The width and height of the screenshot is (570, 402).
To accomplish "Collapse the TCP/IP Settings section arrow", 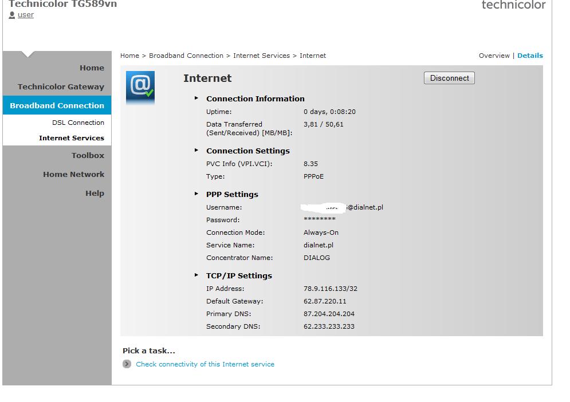I will coord(196,275).
